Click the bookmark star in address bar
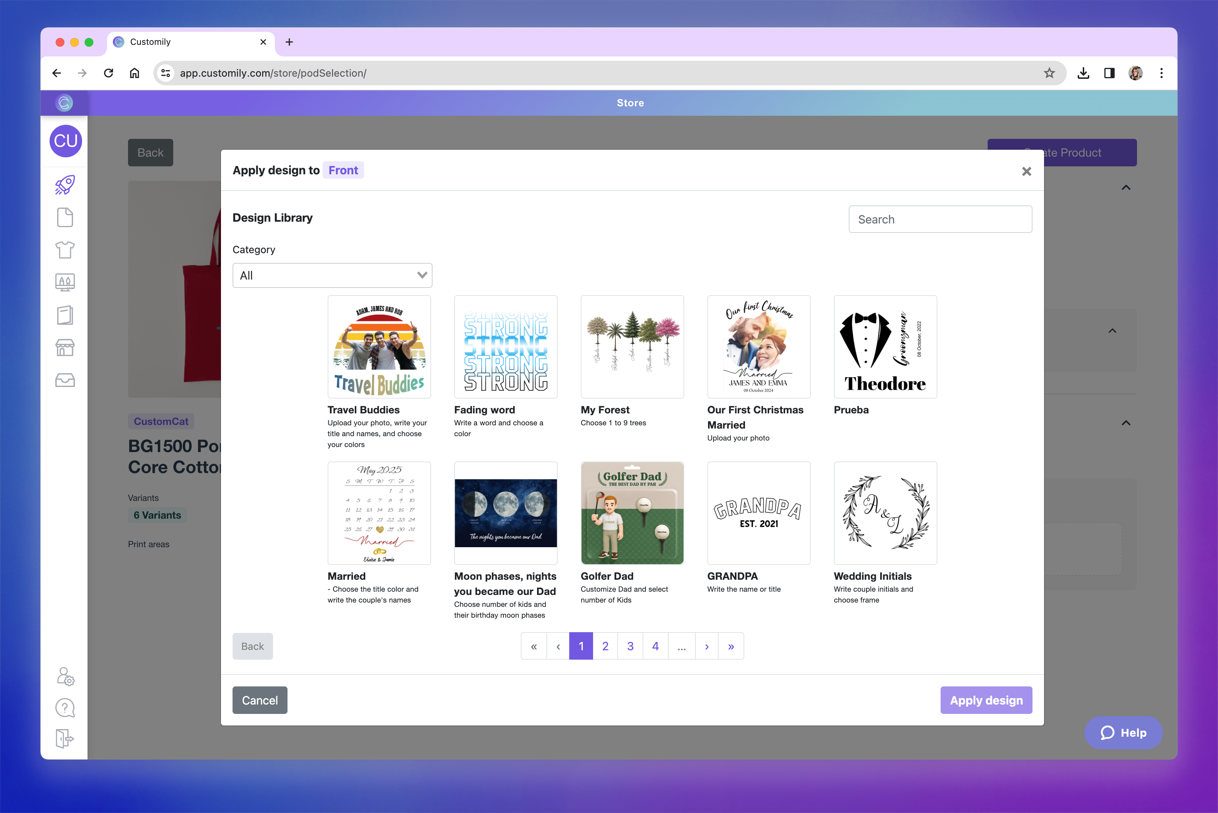This screenshot has width=1218, height=813. [1049, 73]
